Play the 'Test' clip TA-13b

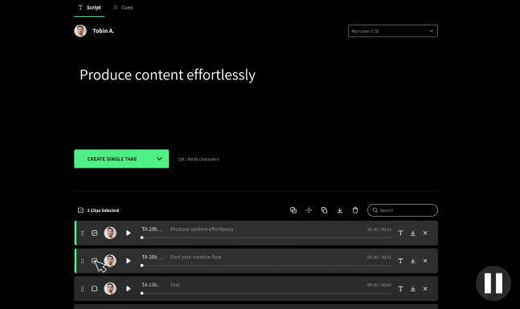(x=129, y=289)
